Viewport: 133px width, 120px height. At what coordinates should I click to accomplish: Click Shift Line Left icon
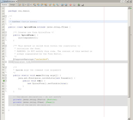coord(62,5)
